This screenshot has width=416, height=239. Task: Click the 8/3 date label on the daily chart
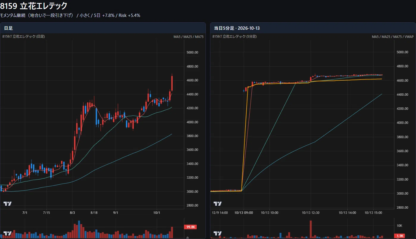pyautogui.click(x=73, y=213)
